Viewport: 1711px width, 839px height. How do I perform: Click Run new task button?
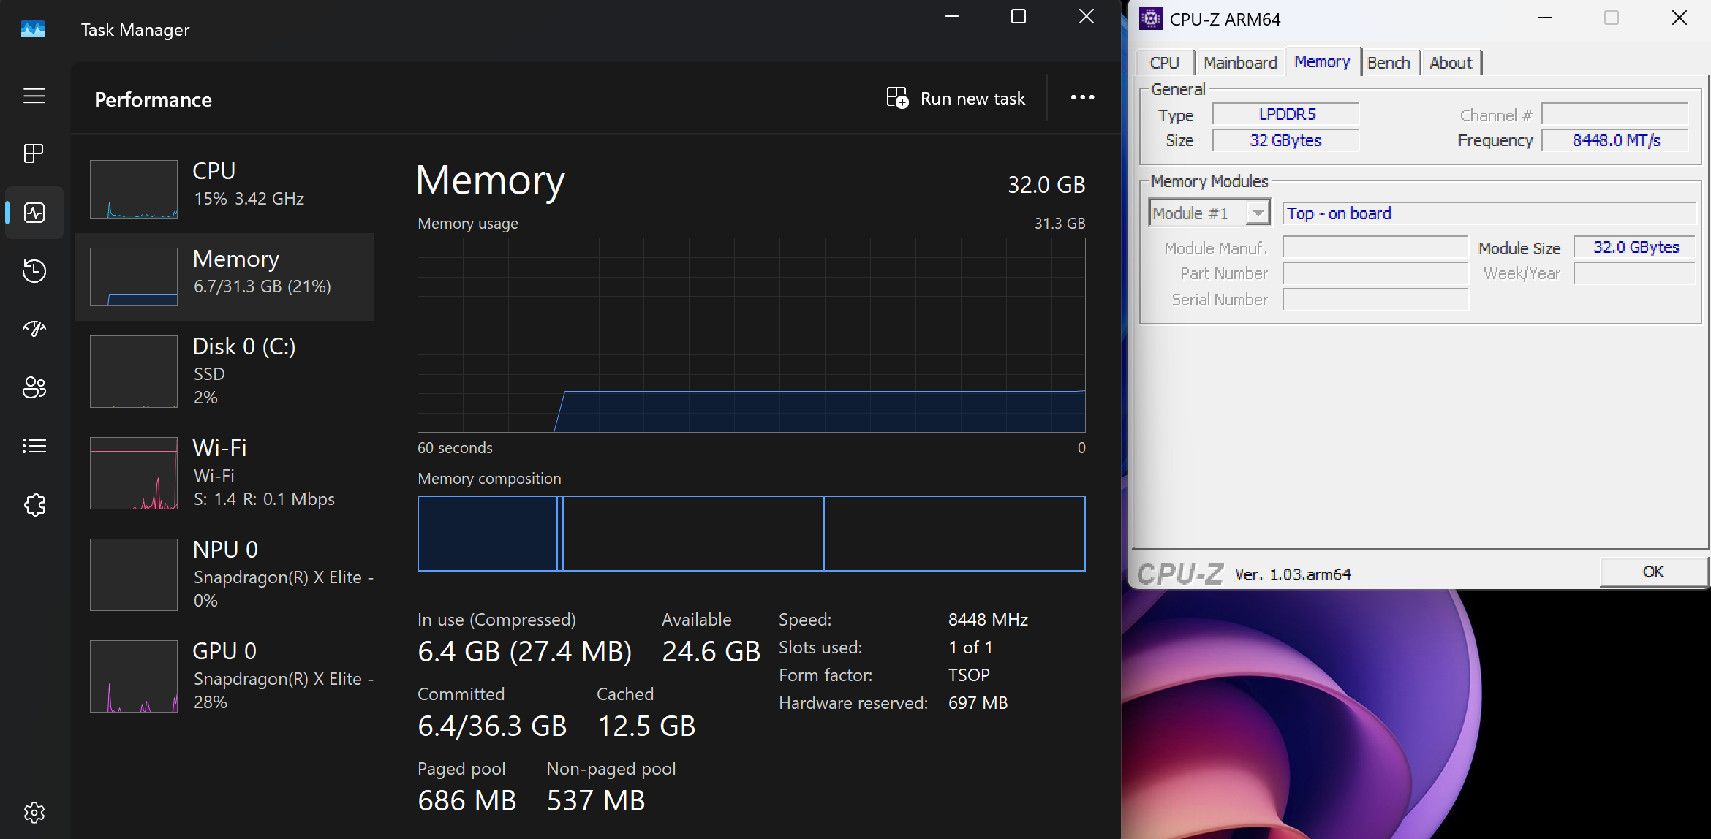(x=956, y=98)
